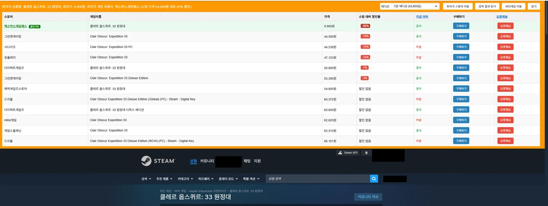Image resolution: width=548 pixels, height=206 pixels.
Task: Click the 오류제보 column header link
Action: click(502, 16)
